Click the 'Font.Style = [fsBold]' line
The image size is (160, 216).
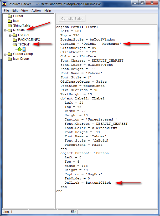(86, 141)
